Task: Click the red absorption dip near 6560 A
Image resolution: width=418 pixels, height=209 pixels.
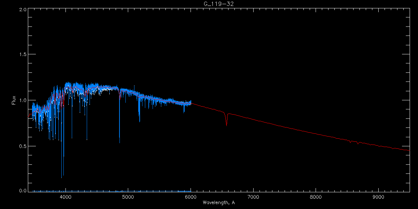Action: point(226,119)
